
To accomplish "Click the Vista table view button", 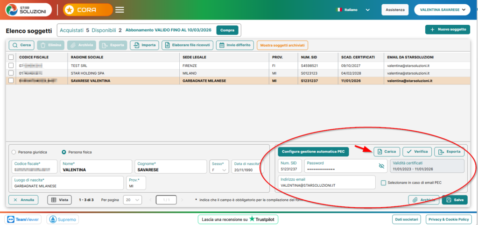I will coord(59,200).
